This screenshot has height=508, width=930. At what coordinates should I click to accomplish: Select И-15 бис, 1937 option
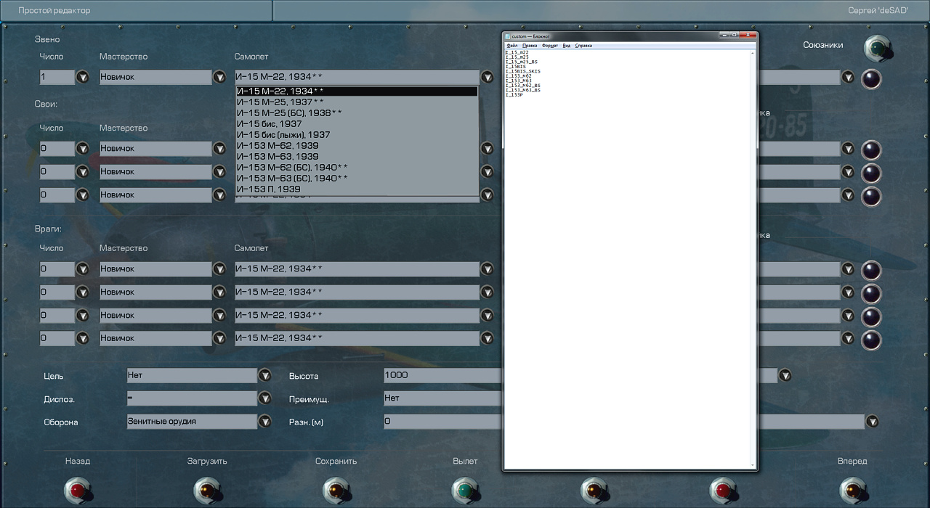click(x=357, y=124)
